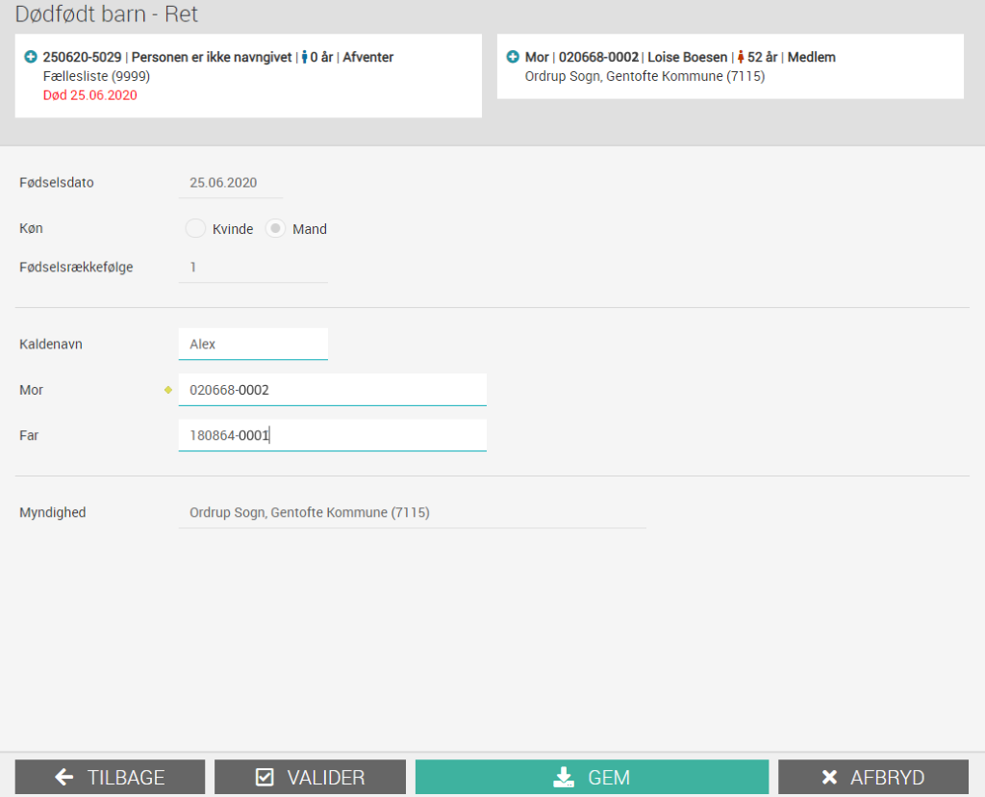Image resolution: width=985 pixels, height=797 pixels.
Task: Click the Afventer status text
Action: [x=368, y=57]
